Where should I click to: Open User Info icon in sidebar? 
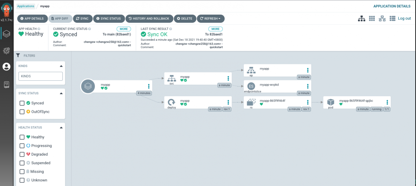(6, 67)
